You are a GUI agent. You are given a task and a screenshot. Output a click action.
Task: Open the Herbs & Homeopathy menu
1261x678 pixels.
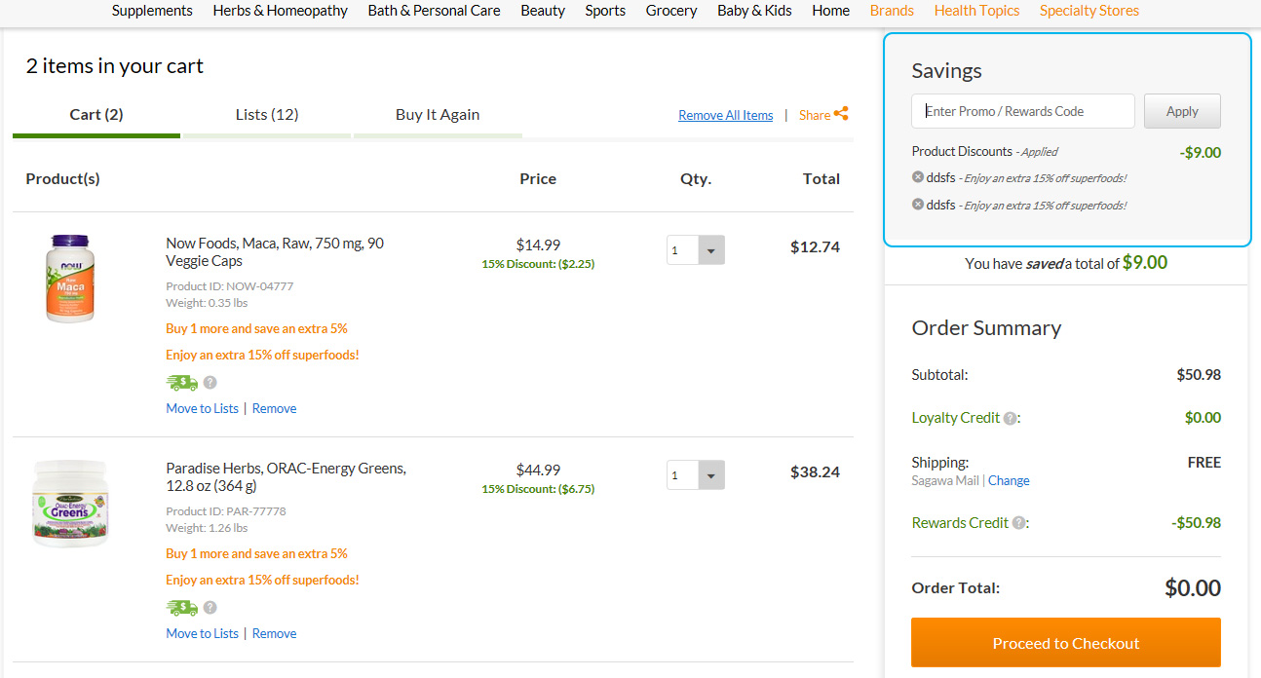point(281,11)
